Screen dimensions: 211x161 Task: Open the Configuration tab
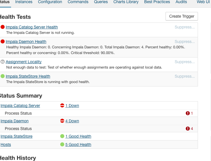tap(50, 2)
